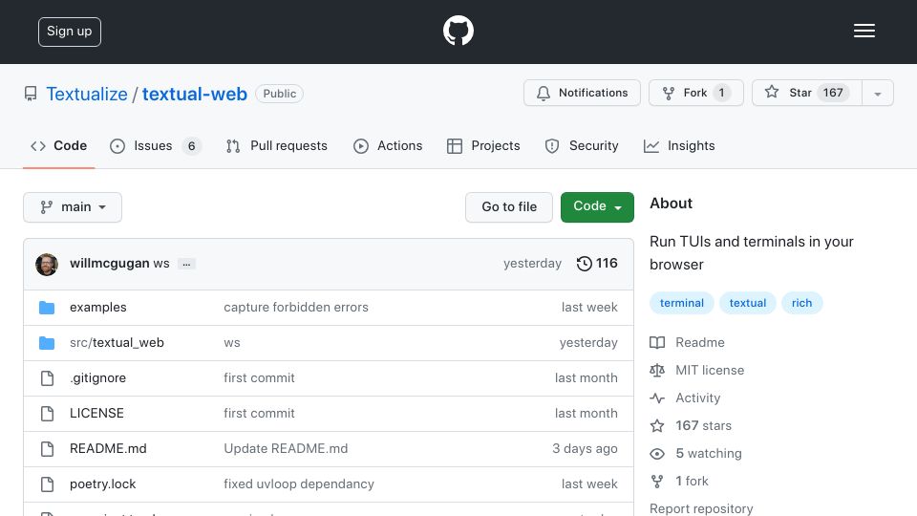Fork the repository with the Fork button
Viewport: 917px width, 516px height.
click(x=696, y=93)
